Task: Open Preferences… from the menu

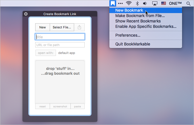Action: point(146,35)
